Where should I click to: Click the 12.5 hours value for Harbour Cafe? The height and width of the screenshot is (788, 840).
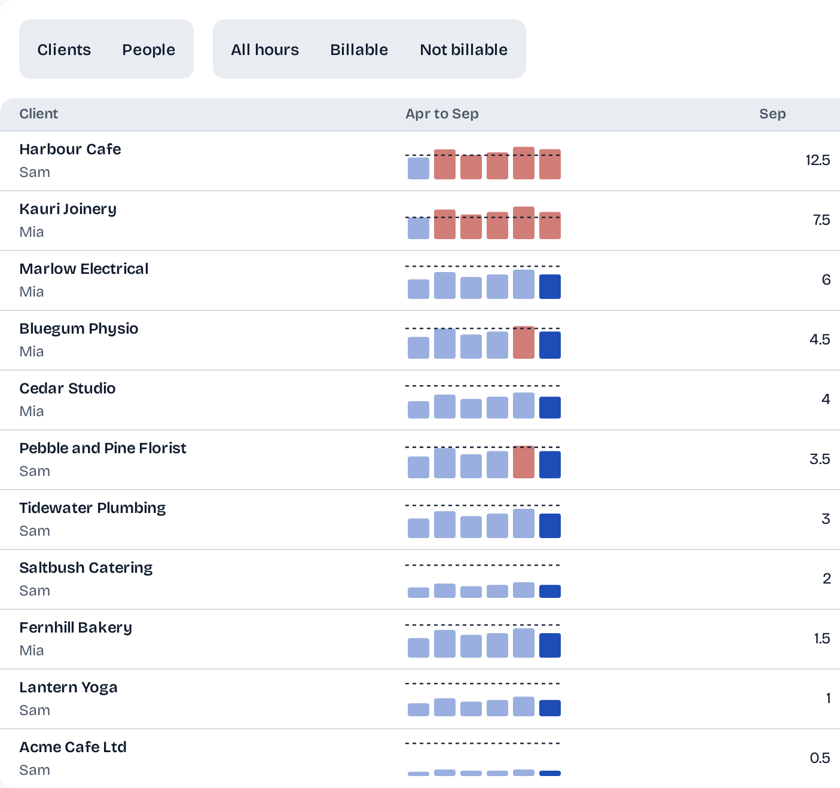(x=817, y=160)
